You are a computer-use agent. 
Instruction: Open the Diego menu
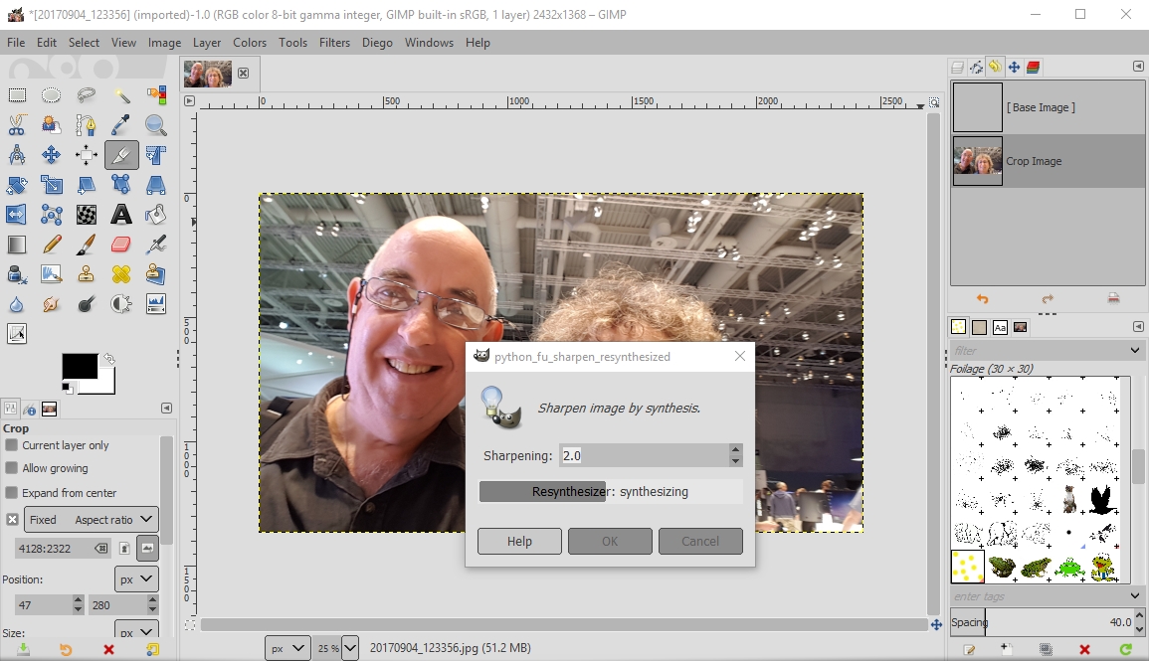(x=377, y=43)
